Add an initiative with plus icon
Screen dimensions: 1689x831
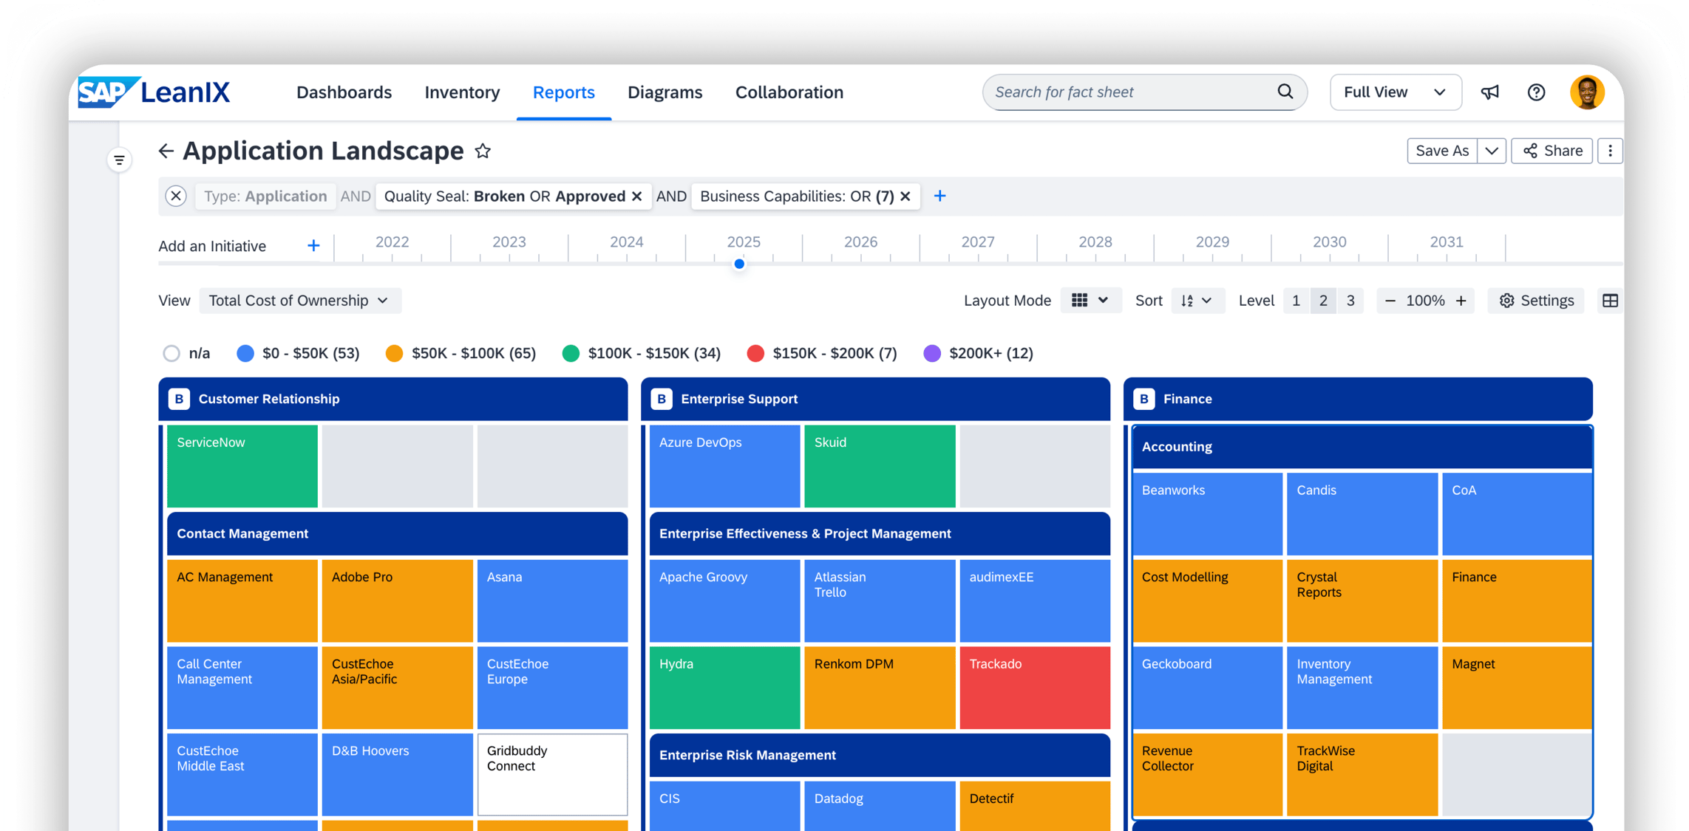point(313,246)
